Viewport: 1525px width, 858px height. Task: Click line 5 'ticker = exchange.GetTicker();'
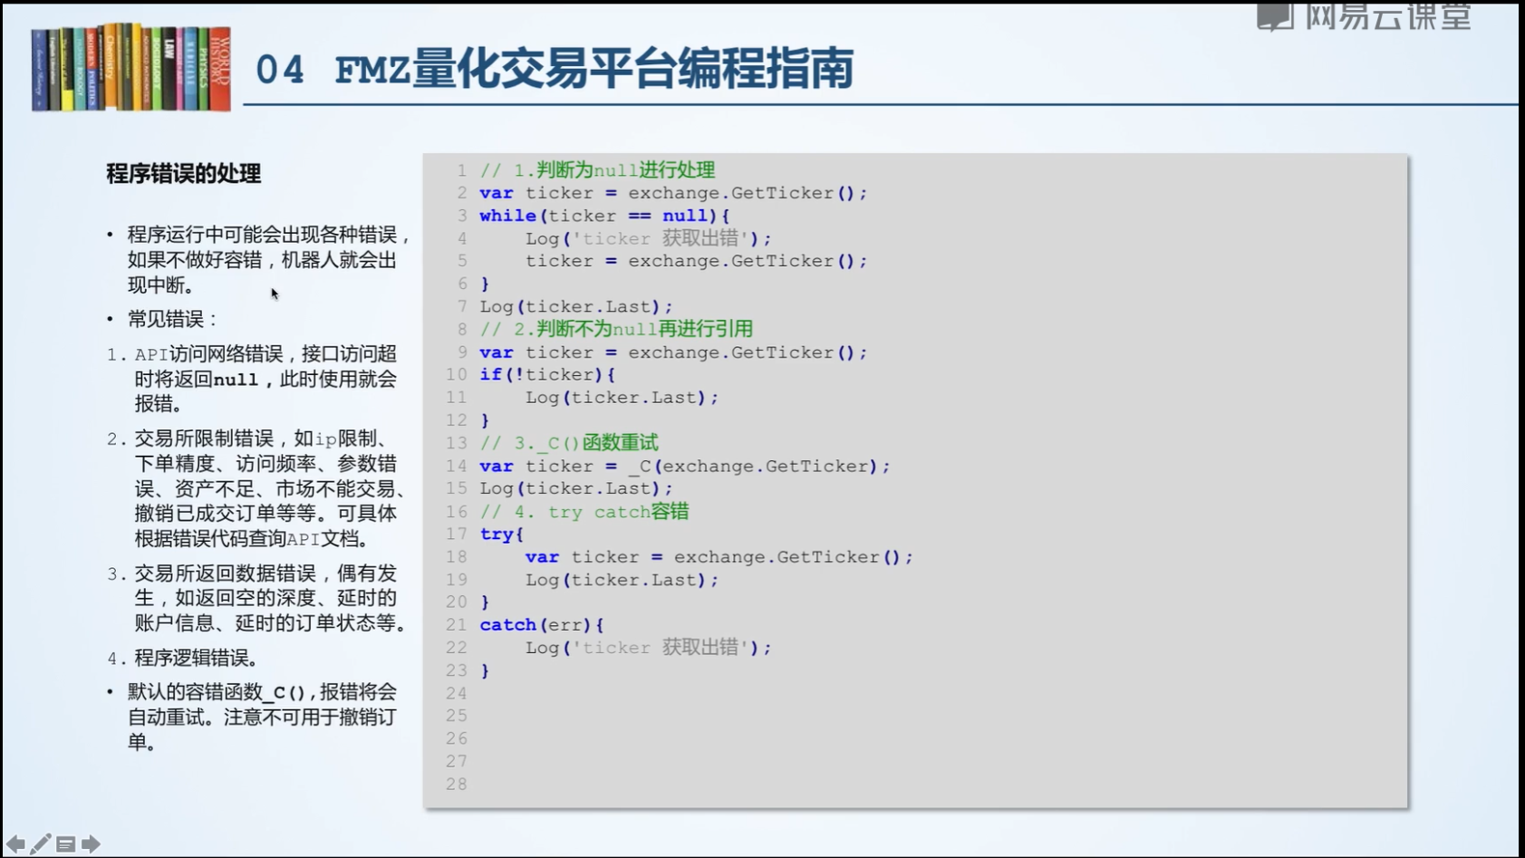696,261
